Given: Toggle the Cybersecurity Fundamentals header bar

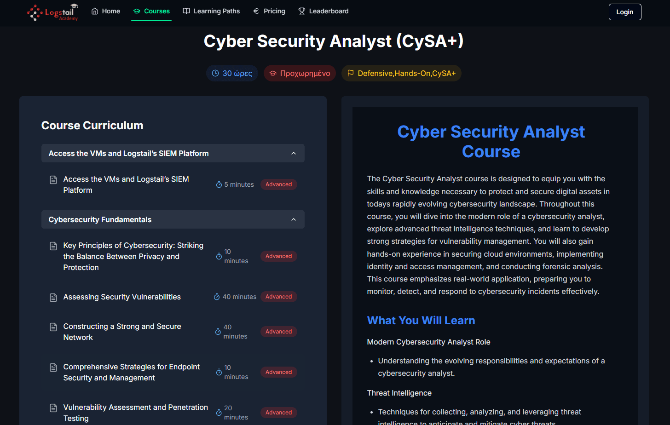Looking at the screenshot, I should [x=173, y=219].
